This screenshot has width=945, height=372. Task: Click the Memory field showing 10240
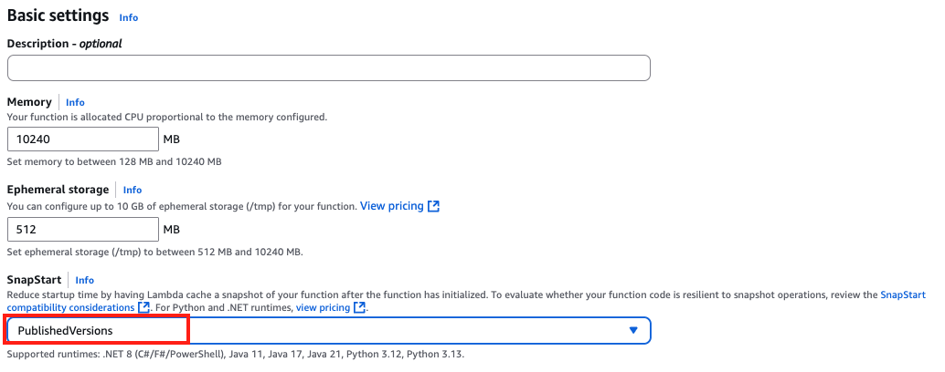83,139
